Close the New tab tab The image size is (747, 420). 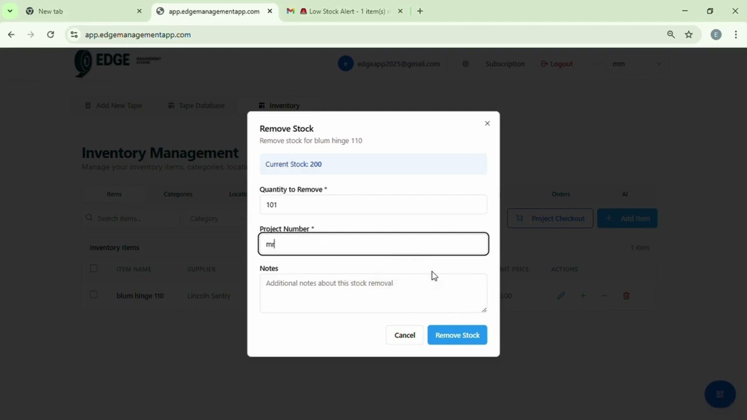pyautogui.click(x=139, y=11)
